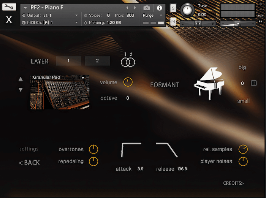Solo the instrument with S button

pos(173,8)
